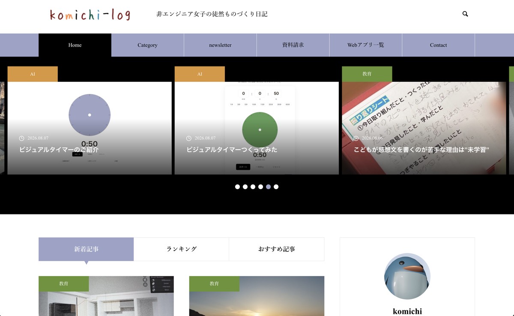514x316 pixels.
Task: Click the komichi-log site logo
Action: pos(90,14)
